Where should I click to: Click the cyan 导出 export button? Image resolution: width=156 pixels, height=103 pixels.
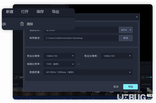[130, 87]
